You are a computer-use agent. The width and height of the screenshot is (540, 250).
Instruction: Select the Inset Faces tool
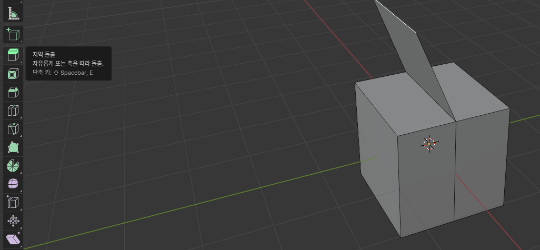pos(13,74)
